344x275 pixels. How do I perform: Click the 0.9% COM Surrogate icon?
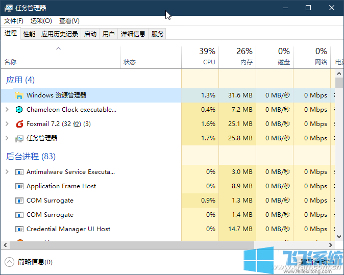[19, 201]
